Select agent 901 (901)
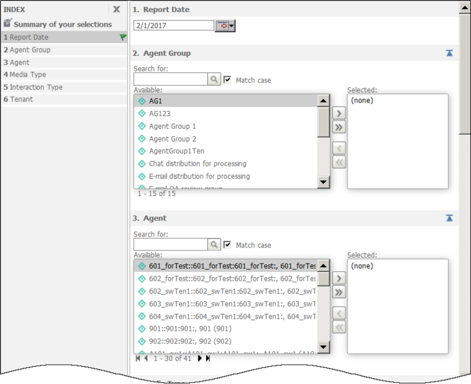Image resolution: width=471 pixels, height=384 pixels. 226,328
